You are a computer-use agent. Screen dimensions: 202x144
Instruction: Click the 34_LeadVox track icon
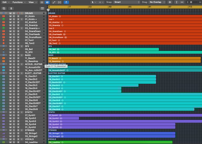4,142
